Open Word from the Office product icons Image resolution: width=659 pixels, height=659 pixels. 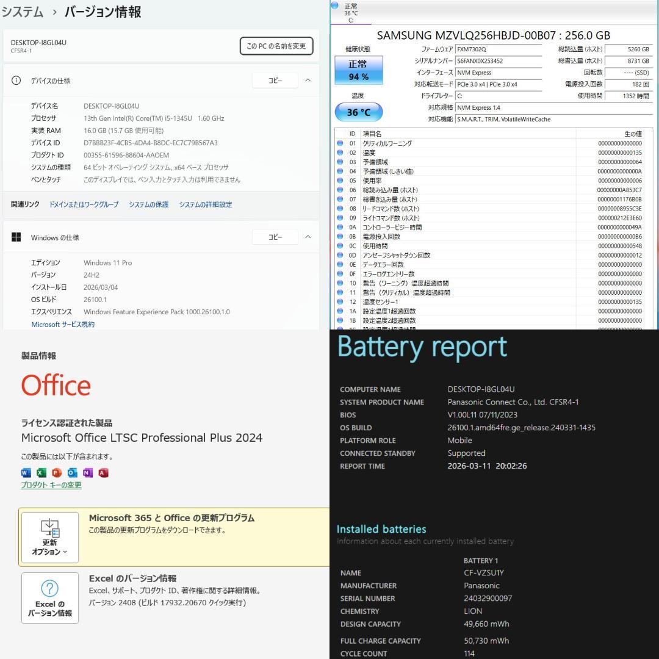click(x=26, y=472)
